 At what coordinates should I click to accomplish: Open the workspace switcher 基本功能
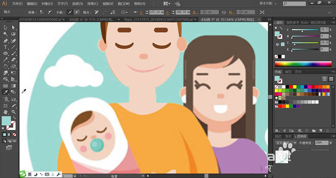pyautogui.click(x=268, y=3)
